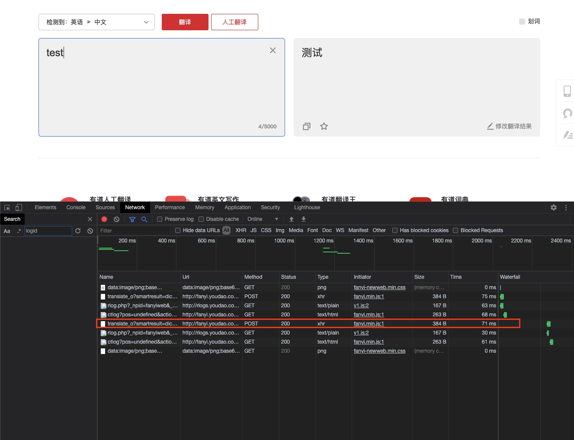Click the red 翻译 button
574x440 pixels.
[185, 22]
